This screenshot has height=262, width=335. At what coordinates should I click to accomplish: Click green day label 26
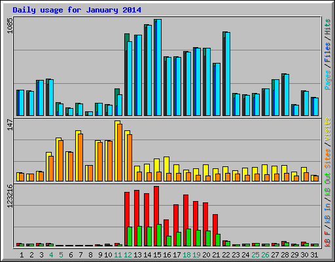click(x=265, y=255)
